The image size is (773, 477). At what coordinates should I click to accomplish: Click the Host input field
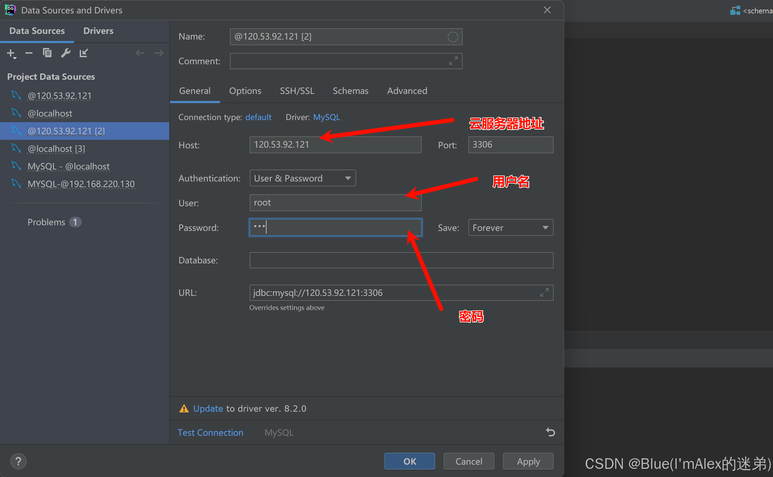pos(335,145)
